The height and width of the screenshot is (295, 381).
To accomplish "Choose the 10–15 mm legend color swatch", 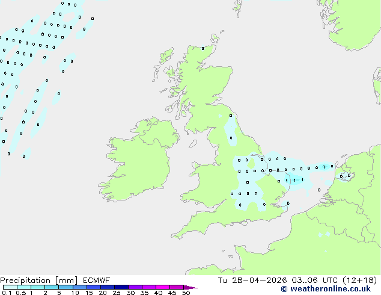I will 80,287.
